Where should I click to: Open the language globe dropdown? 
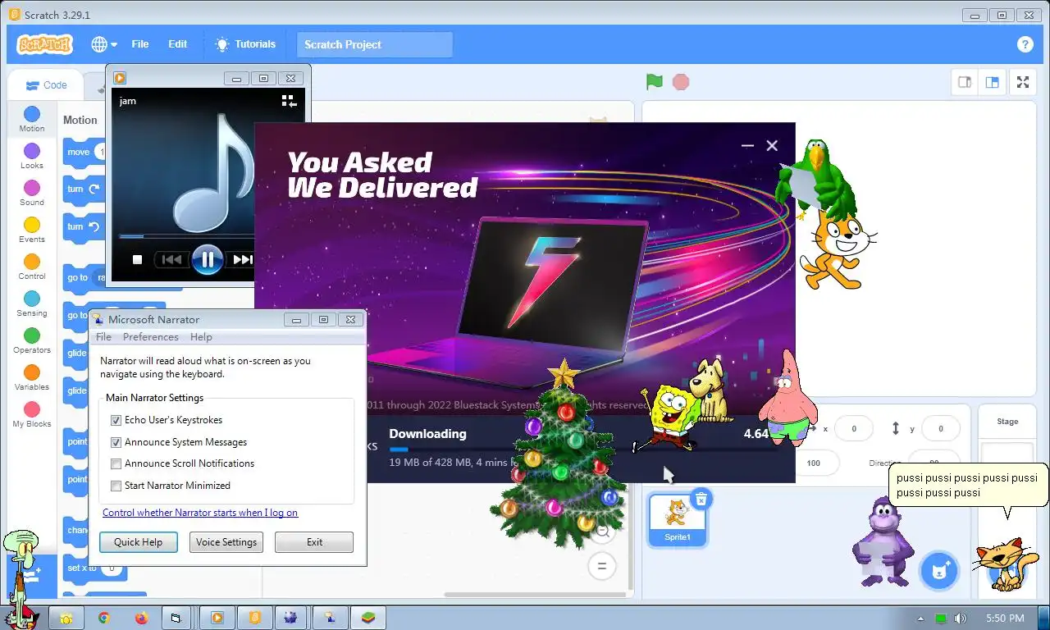tap(104, 44)
